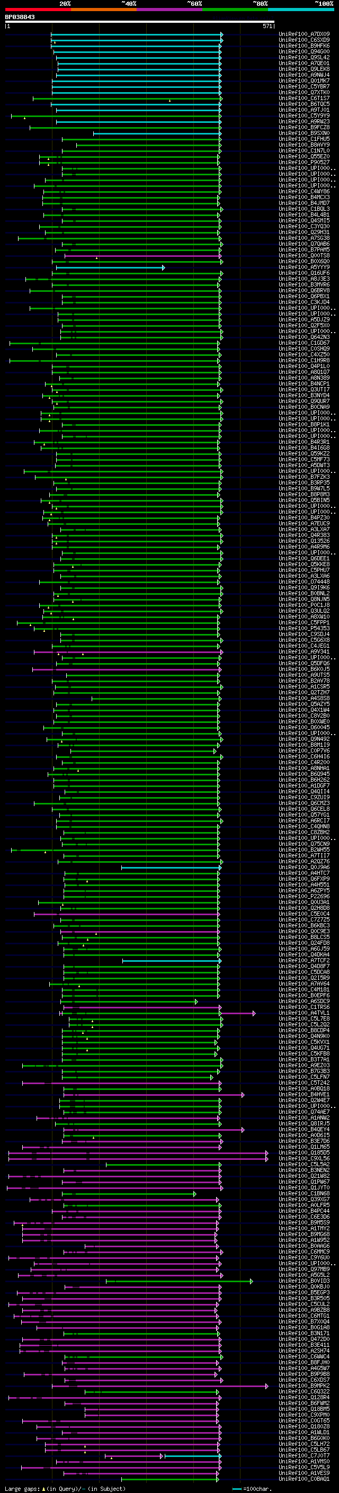
Task: Click the white query sequence bar
Action: 140,21
